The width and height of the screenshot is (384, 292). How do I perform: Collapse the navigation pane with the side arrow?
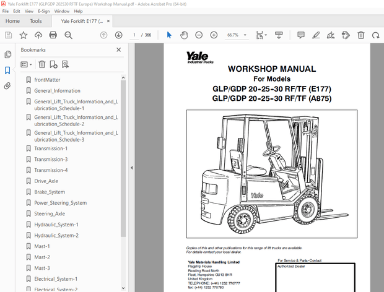[x=131, y=168]
